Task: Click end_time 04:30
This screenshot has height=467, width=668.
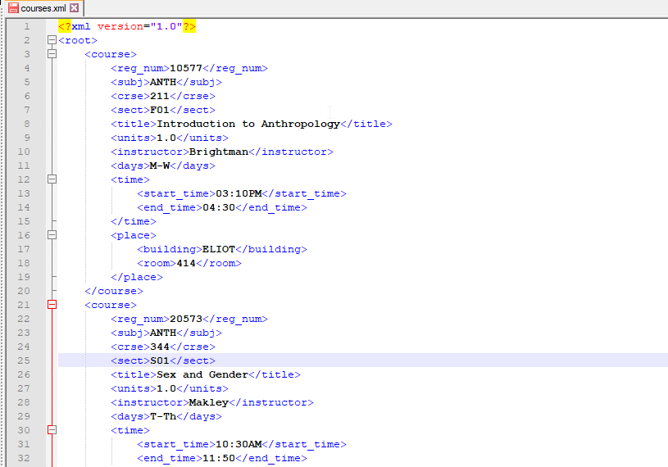Action: pos(219,207)
